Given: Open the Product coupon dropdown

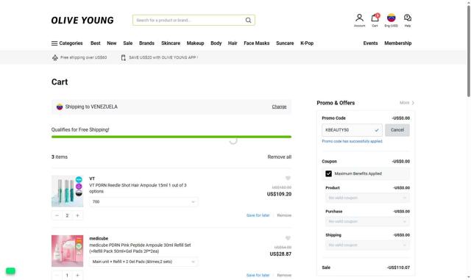Looking at the screenshot, I should [x=367, y=198].
